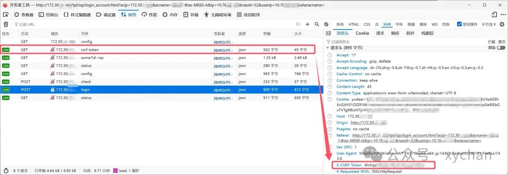Toggle the 原始 raw headers switch
This screenshot has width=508, height=175.
tap(501, 48)
